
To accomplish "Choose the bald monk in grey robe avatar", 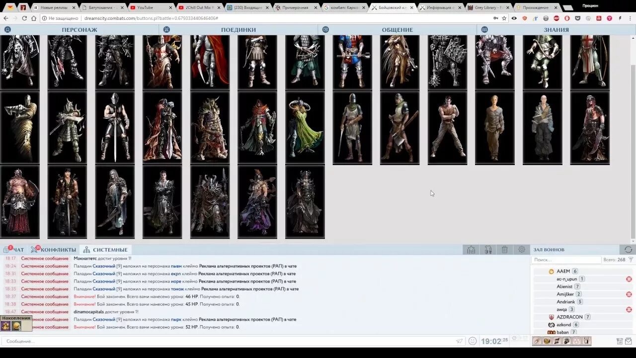I will click(x=542, y=128).
